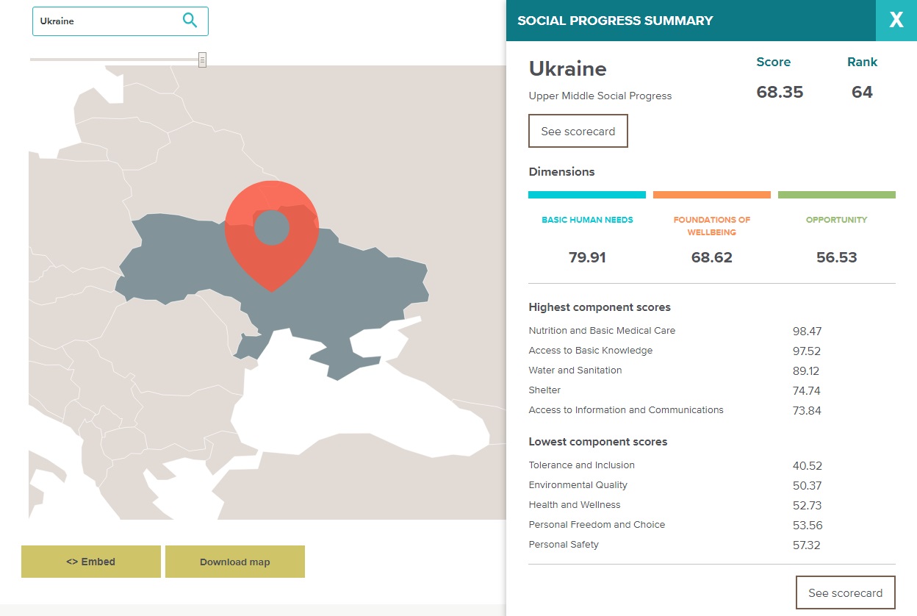Click Access to Basic Knowledge component

(590, 351)
